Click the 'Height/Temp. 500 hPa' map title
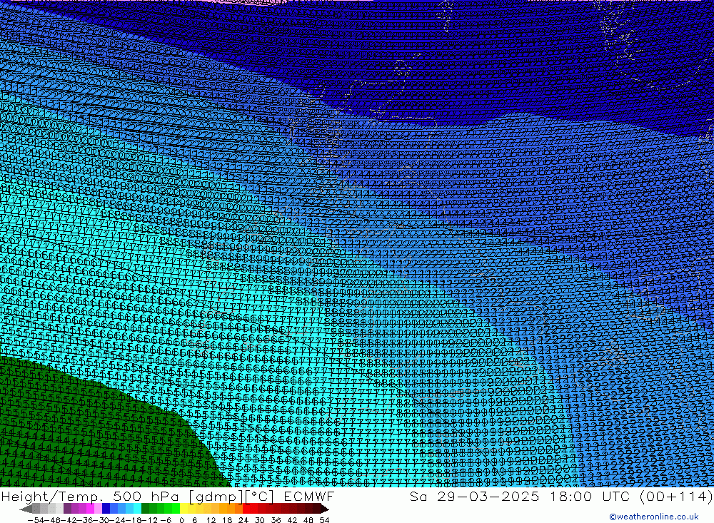 tap(90, 496)
